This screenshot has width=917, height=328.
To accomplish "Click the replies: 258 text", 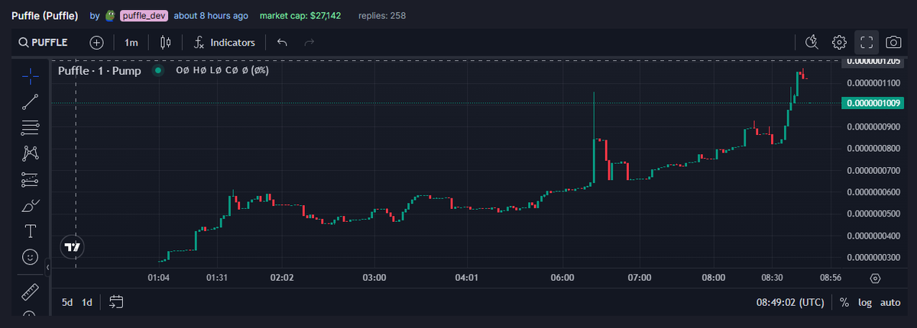I will 382,16.
